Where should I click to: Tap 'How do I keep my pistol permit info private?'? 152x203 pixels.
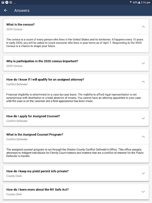pos(37,171)
